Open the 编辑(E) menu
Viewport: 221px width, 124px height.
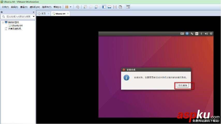tap(14, 7)
